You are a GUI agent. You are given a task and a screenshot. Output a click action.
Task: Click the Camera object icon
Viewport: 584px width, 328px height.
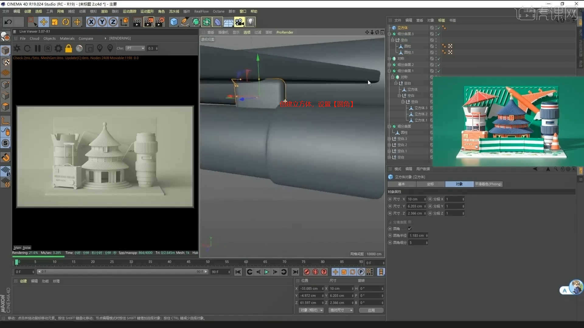[239, 22]
